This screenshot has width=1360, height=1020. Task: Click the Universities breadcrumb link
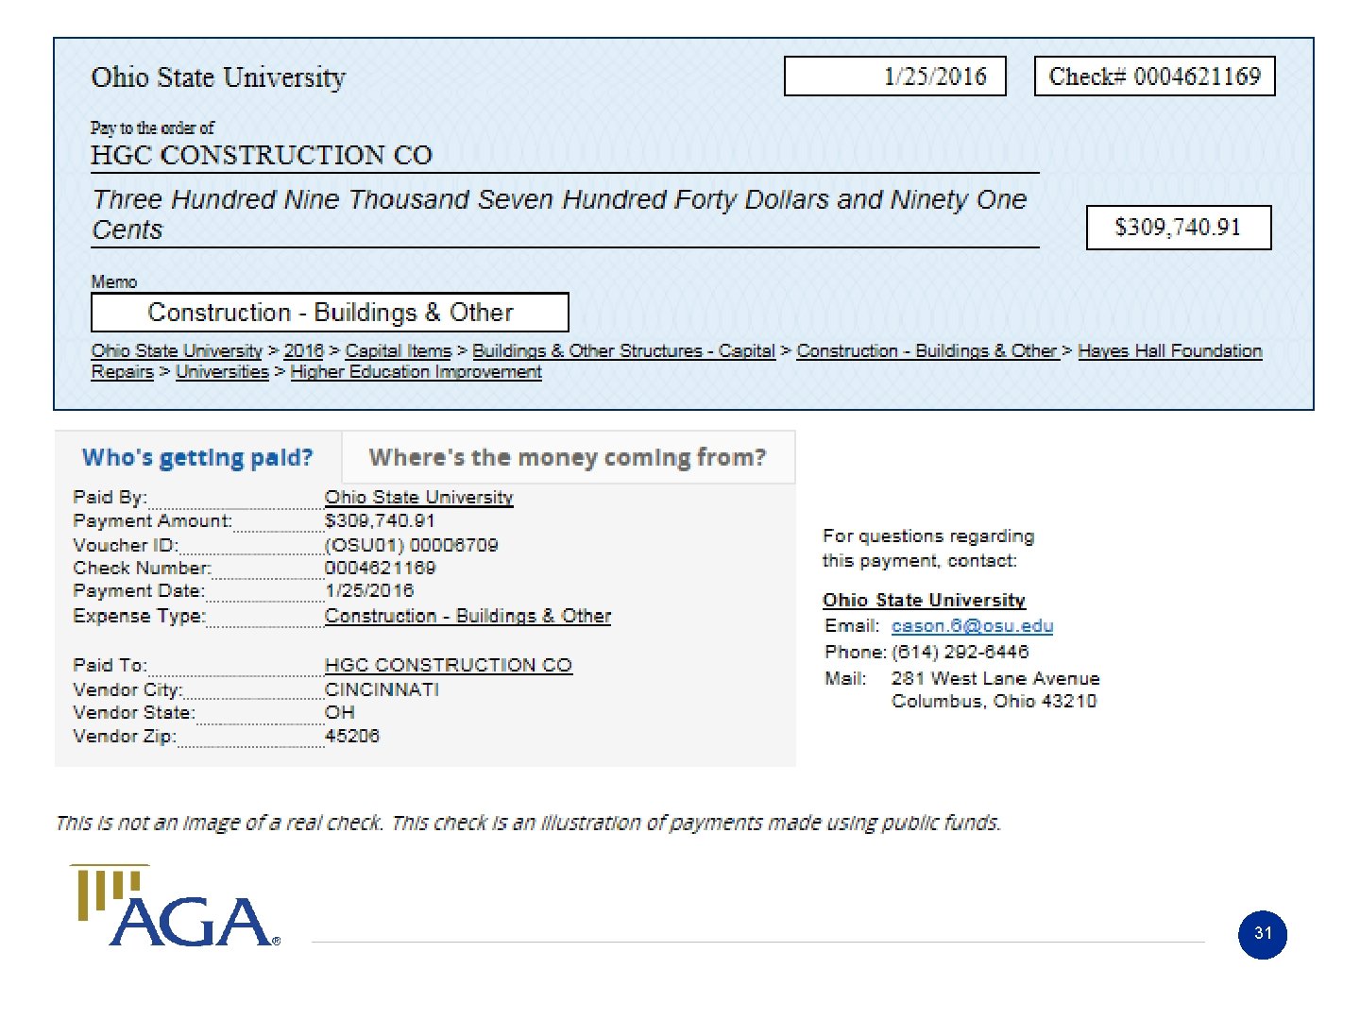coord(222,371)
